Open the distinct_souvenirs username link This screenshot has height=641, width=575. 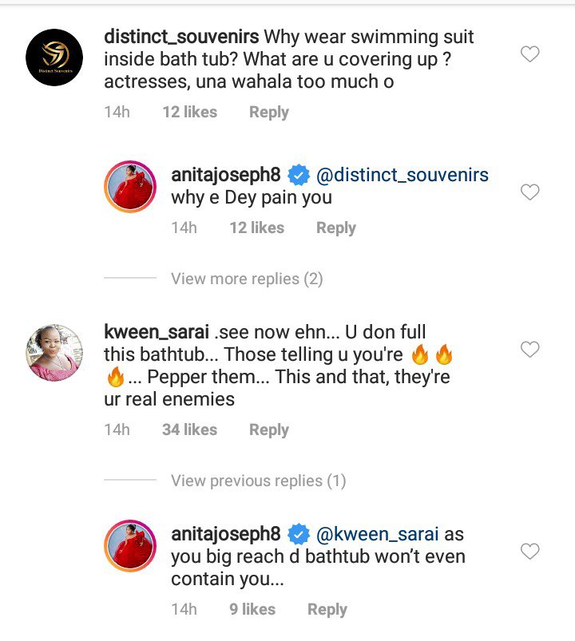[x=180, y=37]
